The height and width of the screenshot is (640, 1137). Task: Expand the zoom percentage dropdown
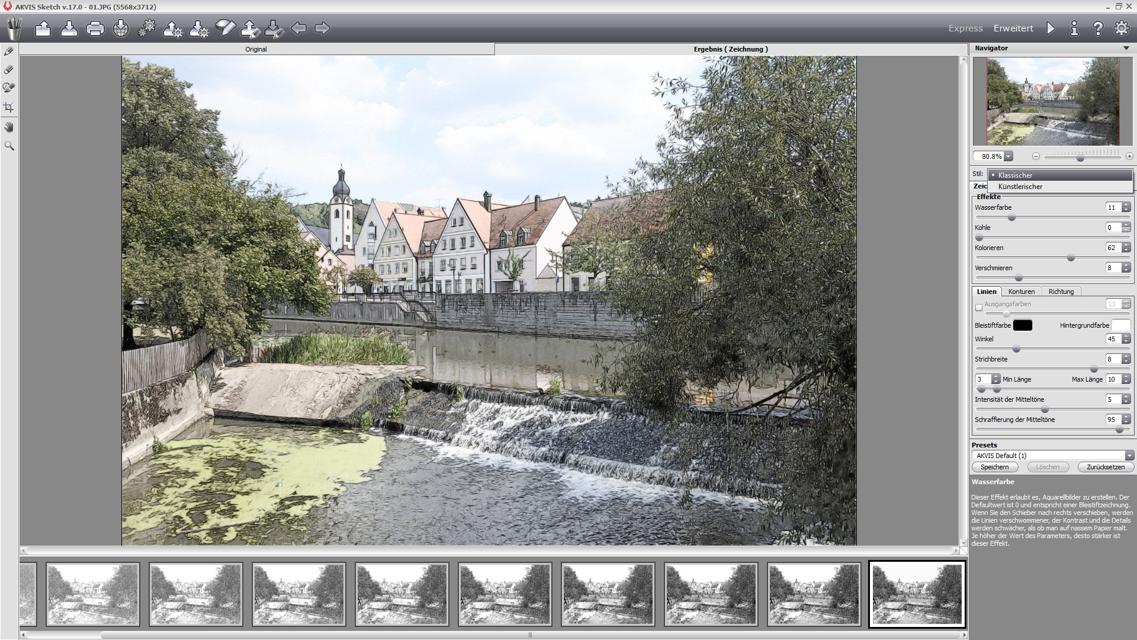point(1008,156)
